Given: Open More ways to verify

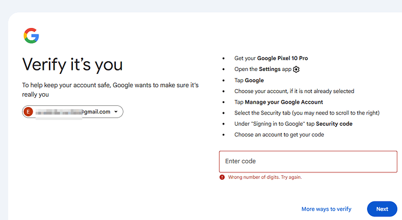Looking at the screenshot, I should point(326,209).
